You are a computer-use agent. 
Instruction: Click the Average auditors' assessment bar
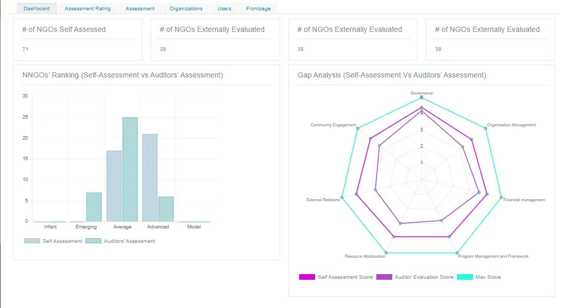[130, 170]
